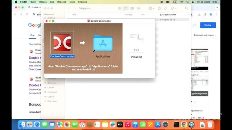Screen dimensions: 232x130
Task: Open the Trash in the Dock
Action: point(210,125)
